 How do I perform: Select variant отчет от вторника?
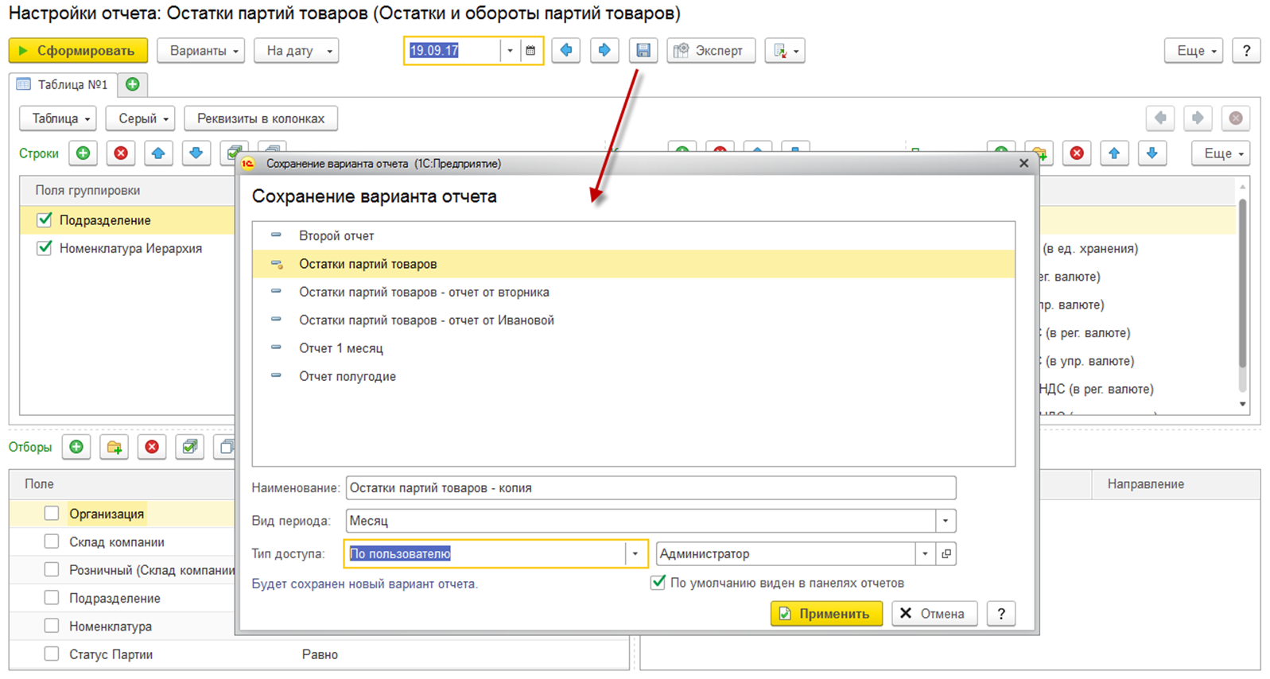point(634,292)
